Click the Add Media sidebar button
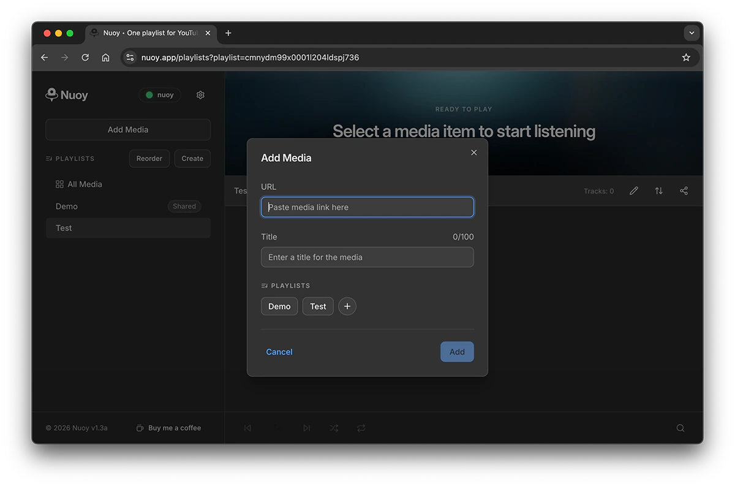 pyautogui.click(x=128, y=130)
